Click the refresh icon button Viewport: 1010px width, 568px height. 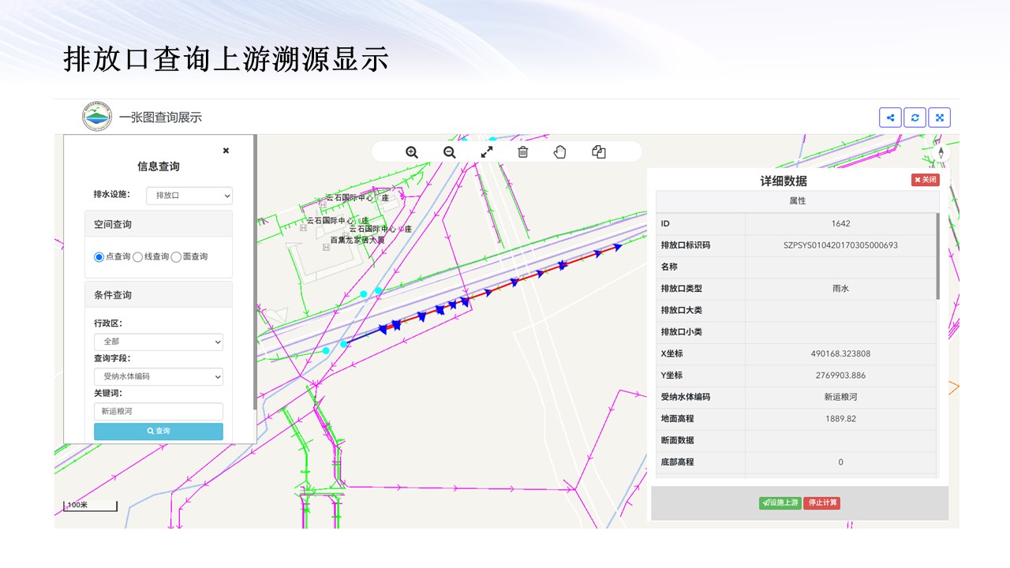pyautogui.click(x=915, y=118)
